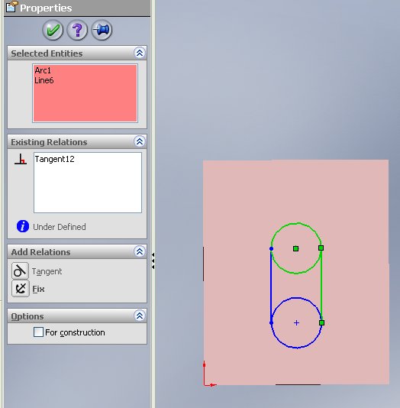400x408 pixels.
Task: Click the Tangent relation icon
Action: (20, 271)
